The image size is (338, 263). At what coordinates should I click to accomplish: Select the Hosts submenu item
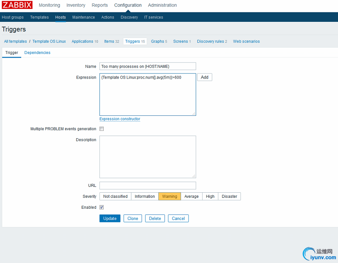(60, 17)
